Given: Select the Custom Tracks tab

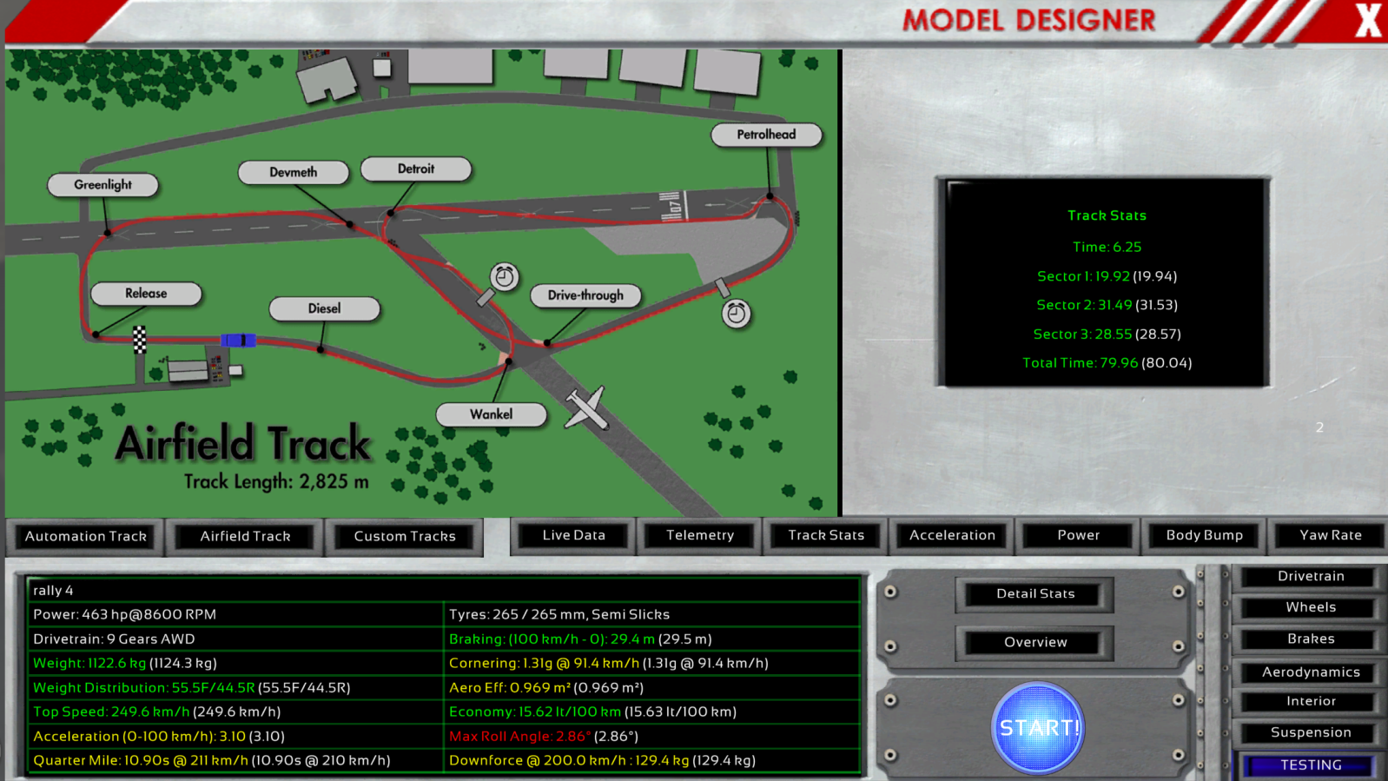Looking at the screenshot, I should [x=404, y=537].
